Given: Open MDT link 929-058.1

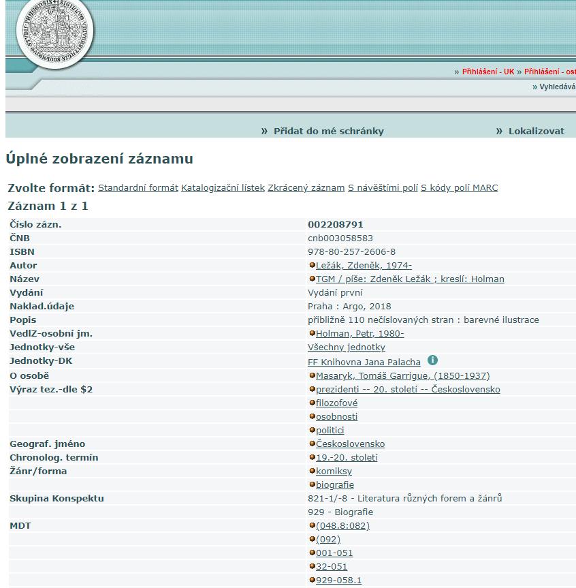Looking at the screenshot, I should 338,580.
